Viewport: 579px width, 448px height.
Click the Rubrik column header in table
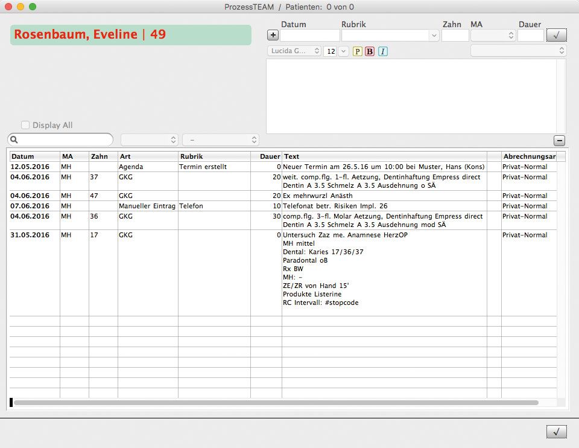pyautogui.click(x=214, y=156)
